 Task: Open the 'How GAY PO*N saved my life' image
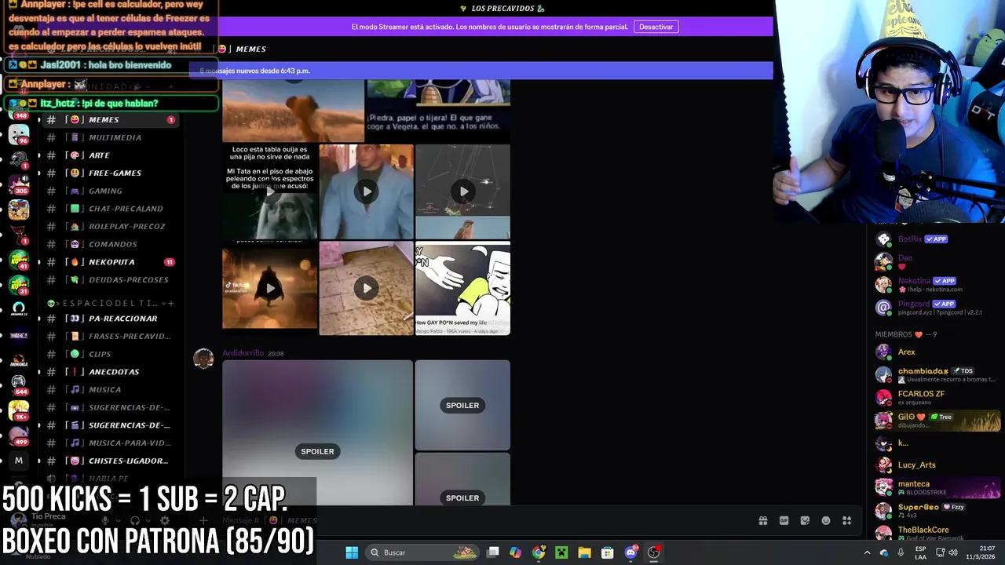462,288
